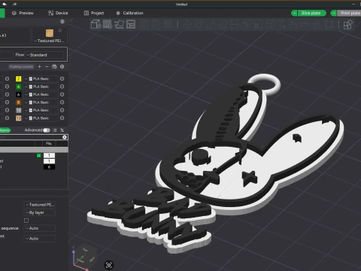Open PLA Basic dropdown for filament 6
The width and height of the screenshot is (361, 271).
click(41, 95)
